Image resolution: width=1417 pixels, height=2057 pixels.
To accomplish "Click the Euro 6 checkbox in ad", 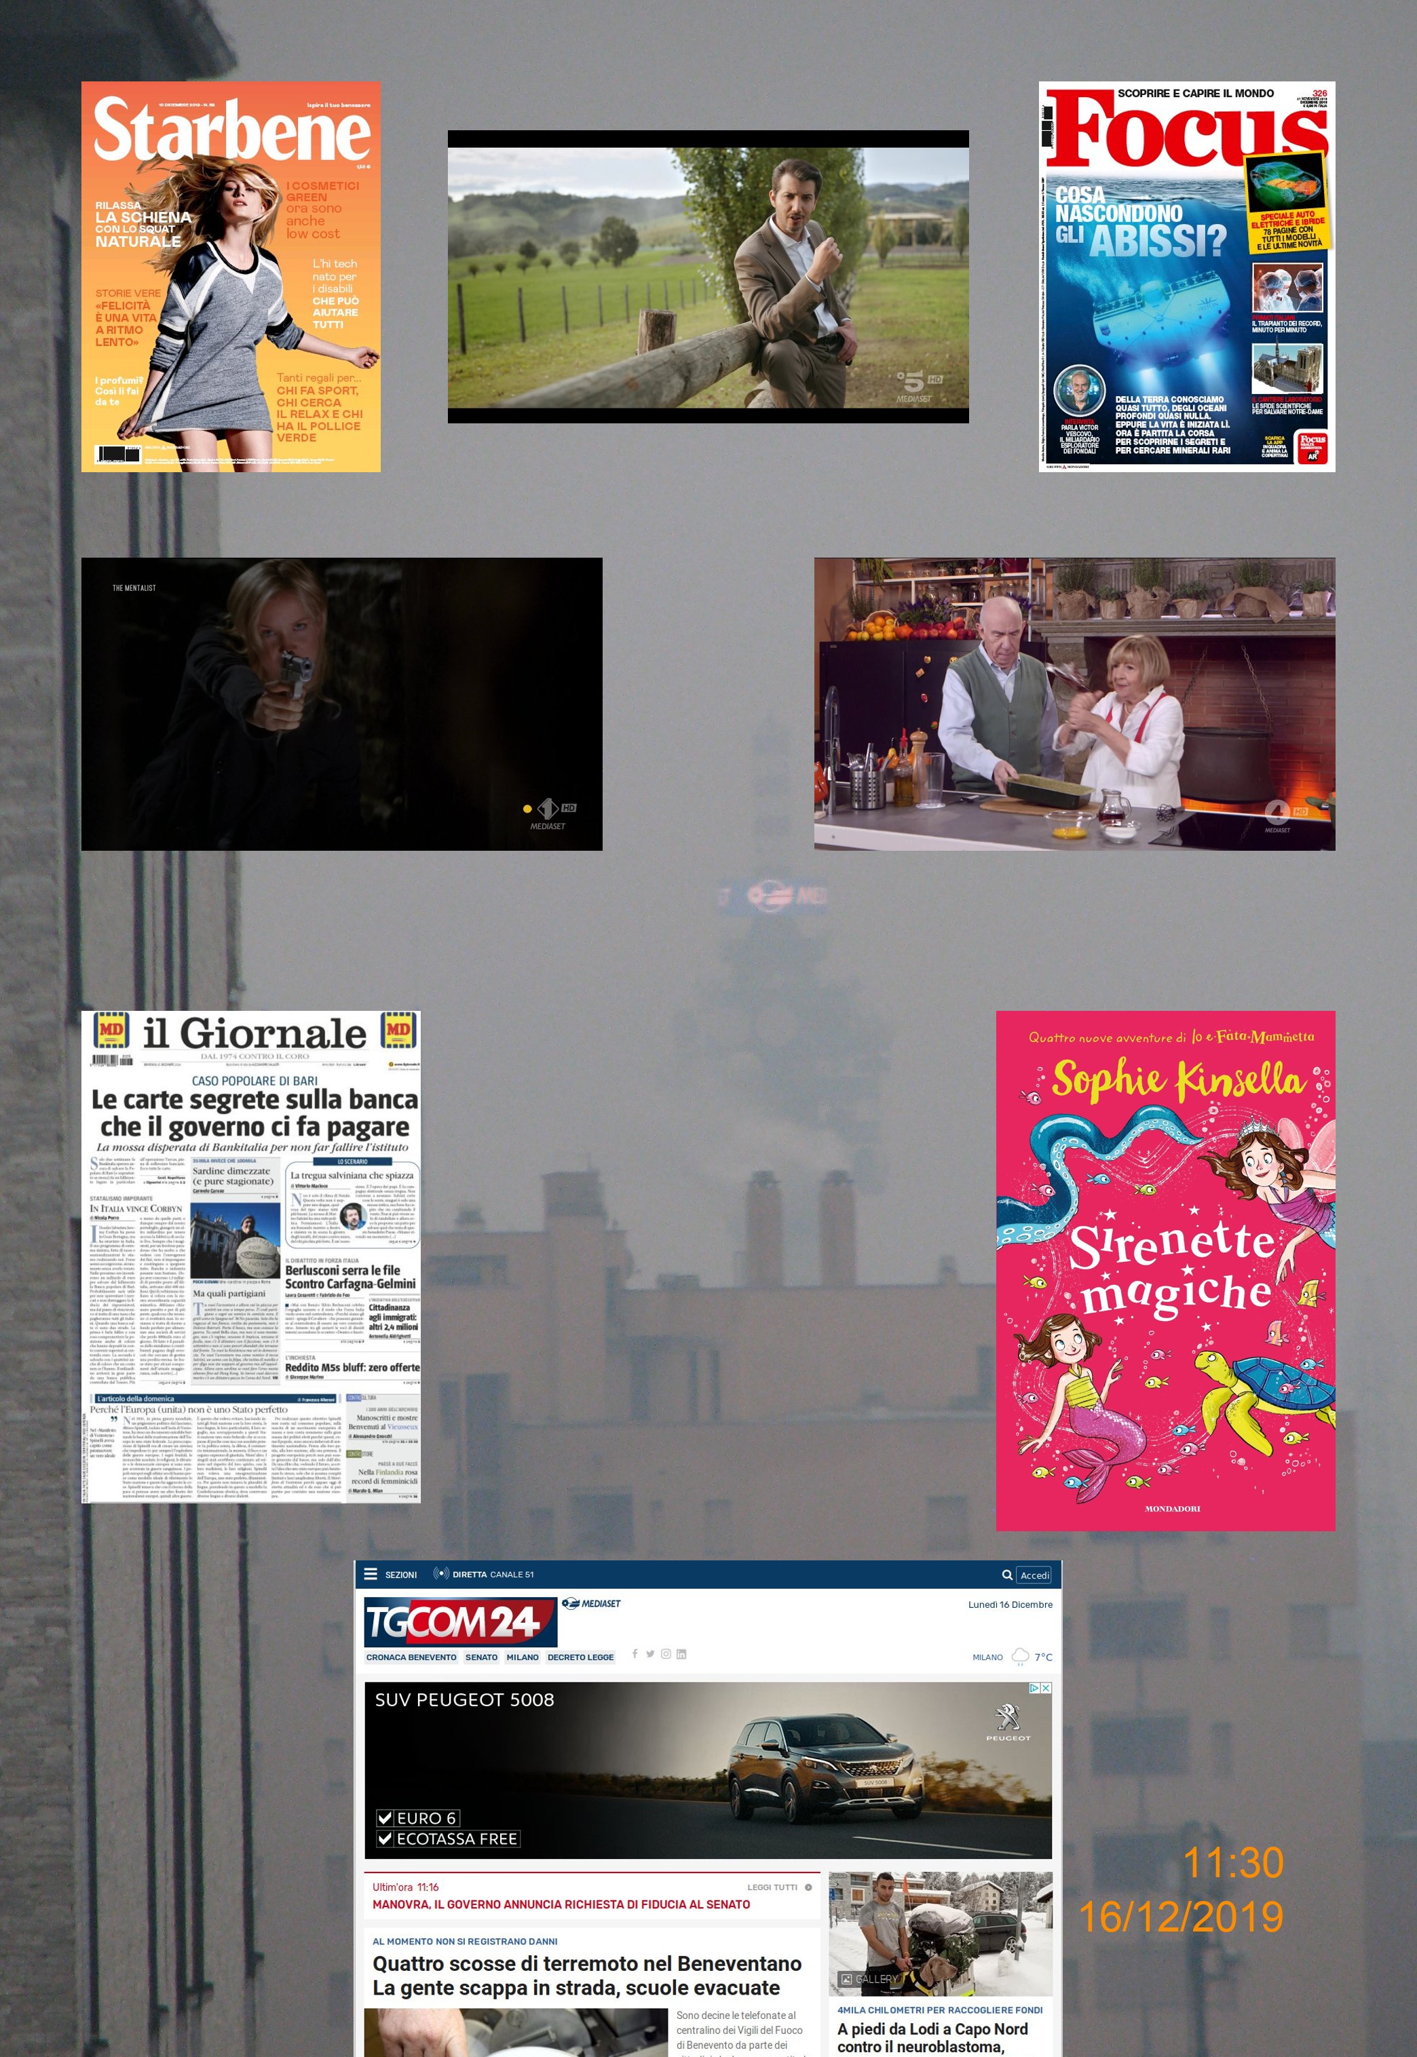I will coord(385,1818).
